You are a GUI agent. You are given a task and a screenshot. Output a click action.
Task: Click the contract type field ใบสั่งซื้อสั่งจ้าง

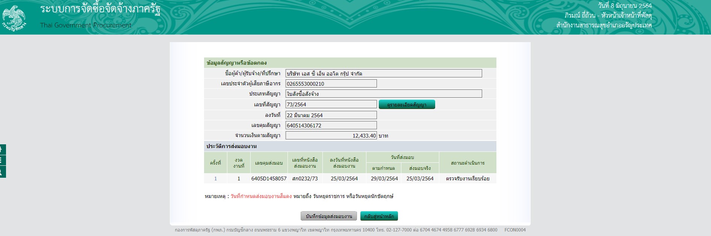[383, 94]
